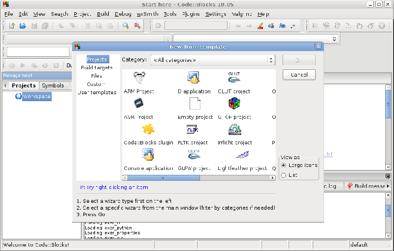Viewport: 394px width, 251px height.
Task: Pick the FLTK project template icon
Action: point(193,129)
